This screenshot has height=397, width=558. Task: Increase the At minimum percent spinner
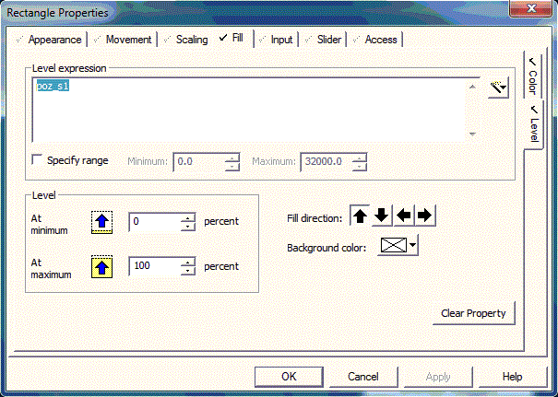click(188, 217)
